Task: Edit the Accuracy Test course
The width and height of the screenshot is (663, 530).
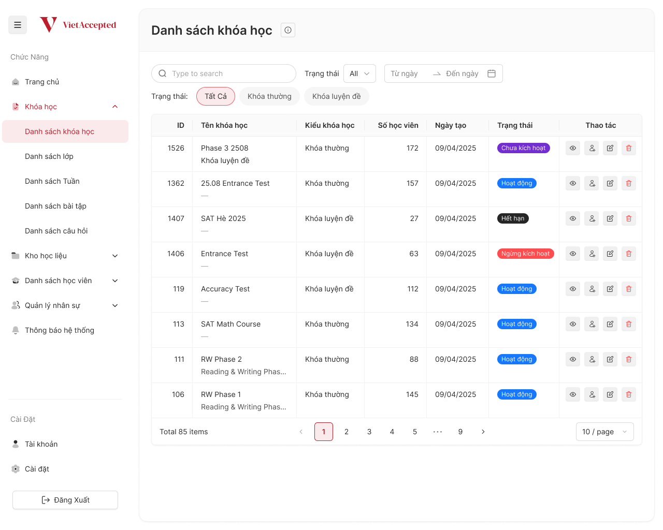Action: coord(610,289)
